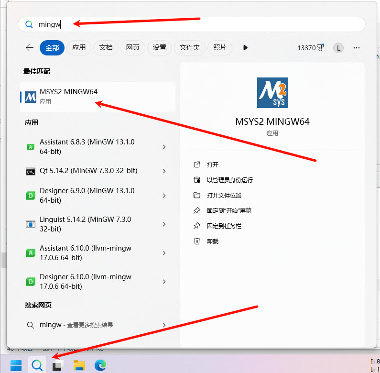Expand Designer 6.9.0 result chevron
The height and width of the screenshot is (373, 380).
(x=164, y=196)
